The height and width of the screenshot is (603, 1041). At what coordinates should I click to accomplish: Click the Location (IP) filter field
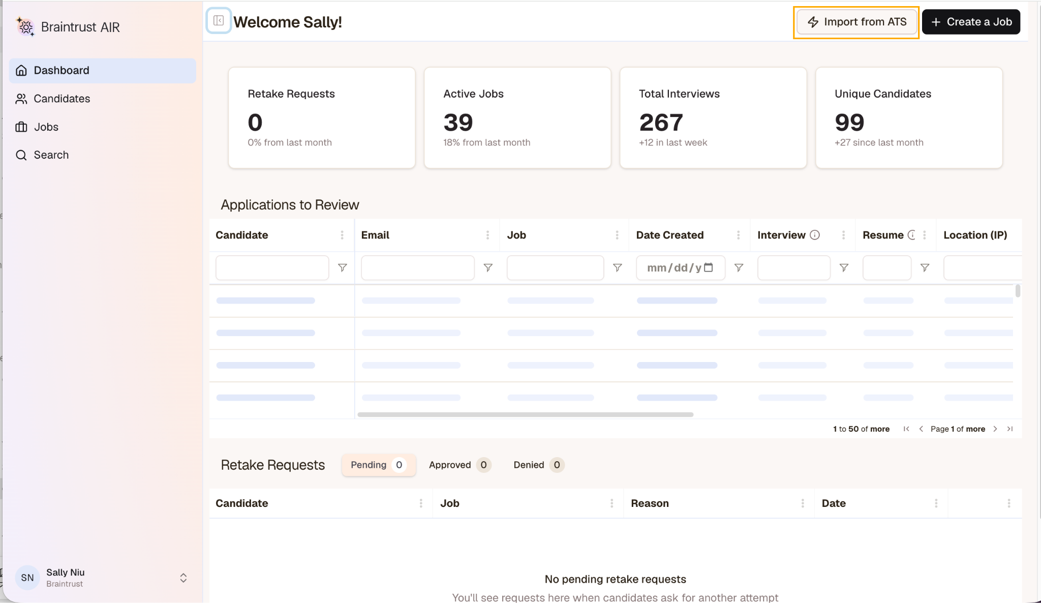pos(983,267)
